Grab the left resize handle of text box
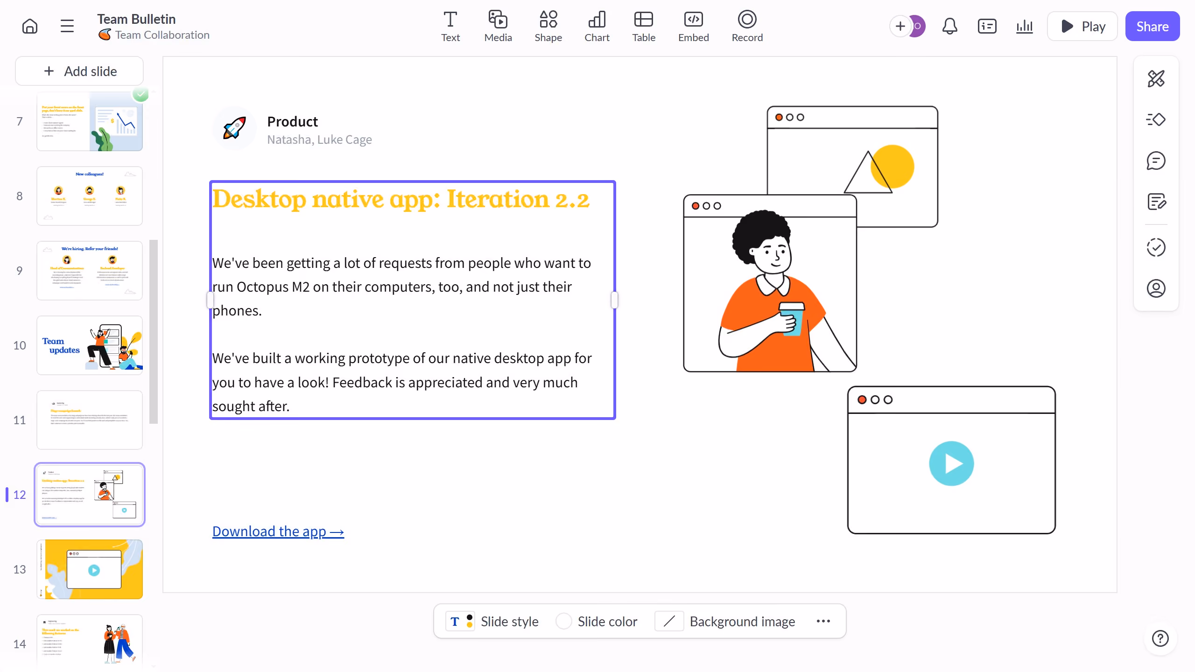 [211, 300]
